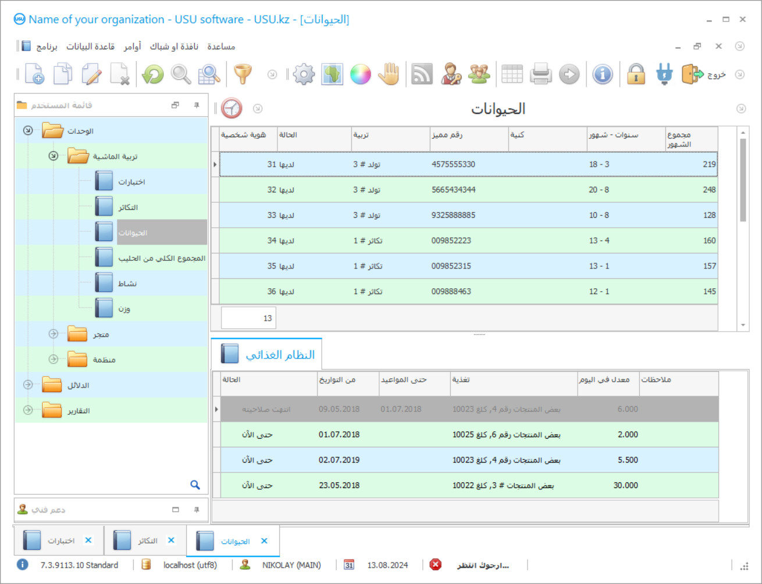Viewport: 762px width, 584px height.
Task: Toggle the hand drag-mode tool
Action: pyautogui.click(x=389, y=74)
